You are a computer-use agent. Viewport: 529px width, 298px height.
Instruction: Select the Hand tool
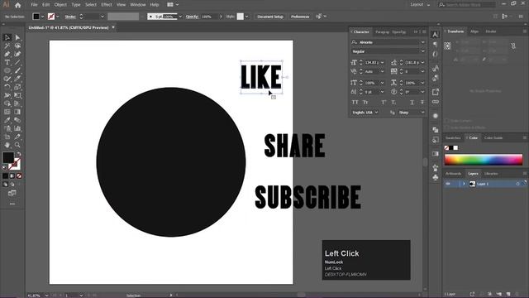[7, 145]
